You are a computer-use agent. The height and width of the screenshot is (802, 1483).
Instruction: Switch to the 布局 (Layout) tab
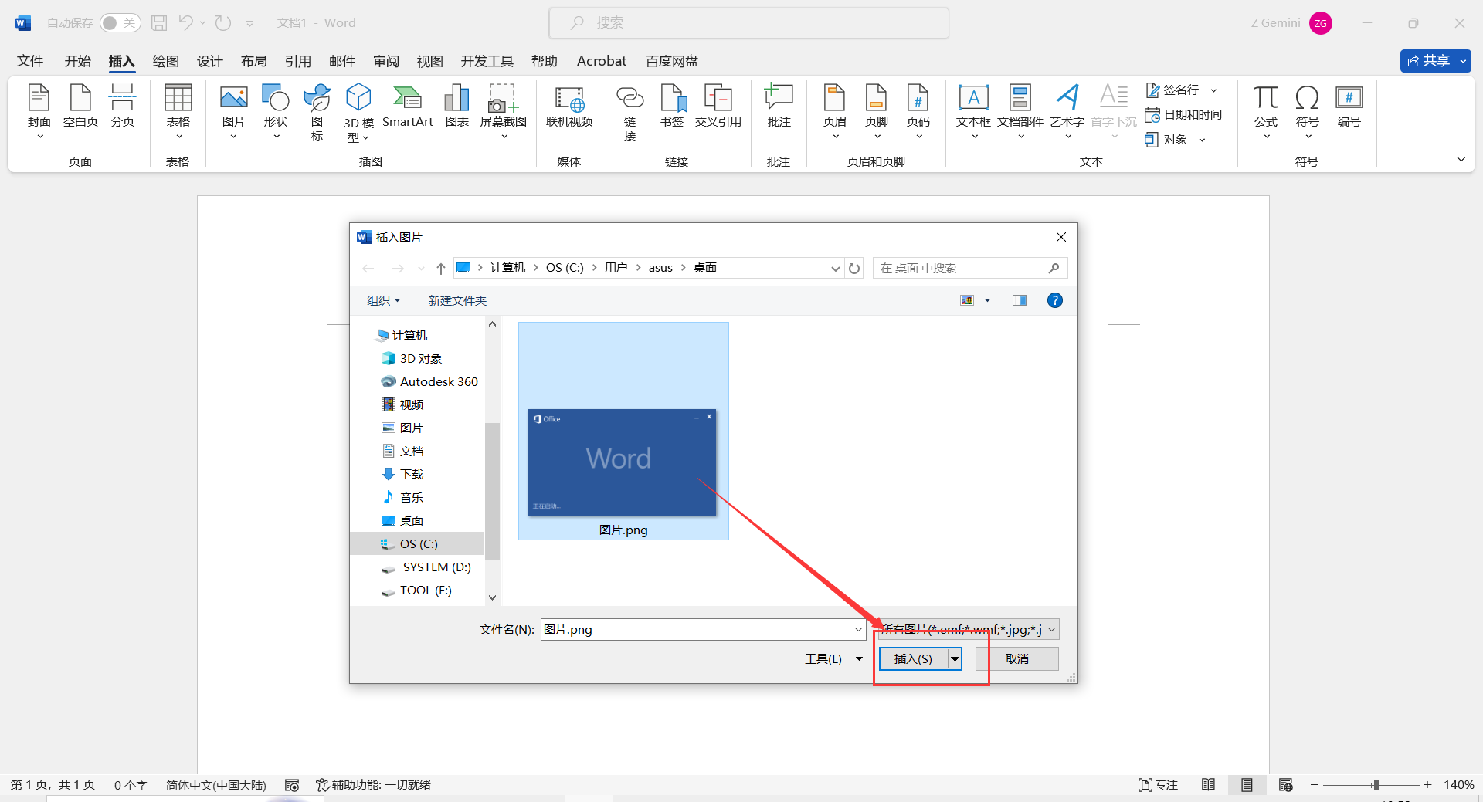253,61
